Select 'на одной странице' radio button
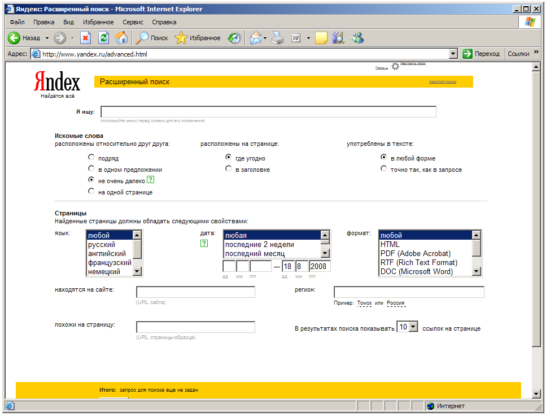546x416 pixels. coord(91,191)
